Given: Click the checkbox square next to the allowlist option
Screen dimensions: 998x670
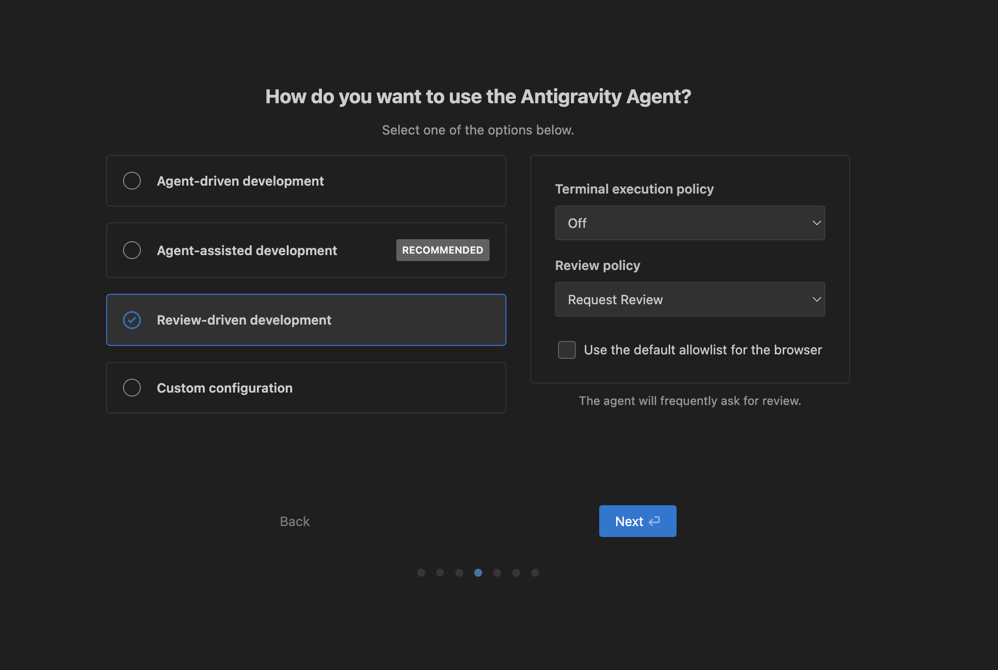Looking at the screenshot, I should pos(566,350).
